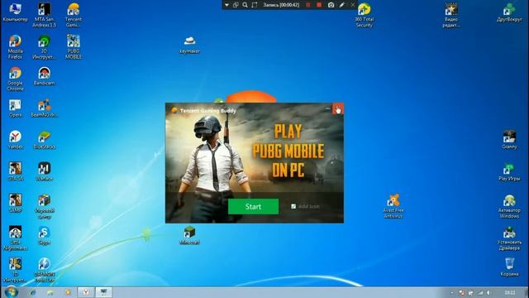This screenshot has width=529, height=298.
Task: Select the Игровой Центр cube icon
Action: point(44,206)
